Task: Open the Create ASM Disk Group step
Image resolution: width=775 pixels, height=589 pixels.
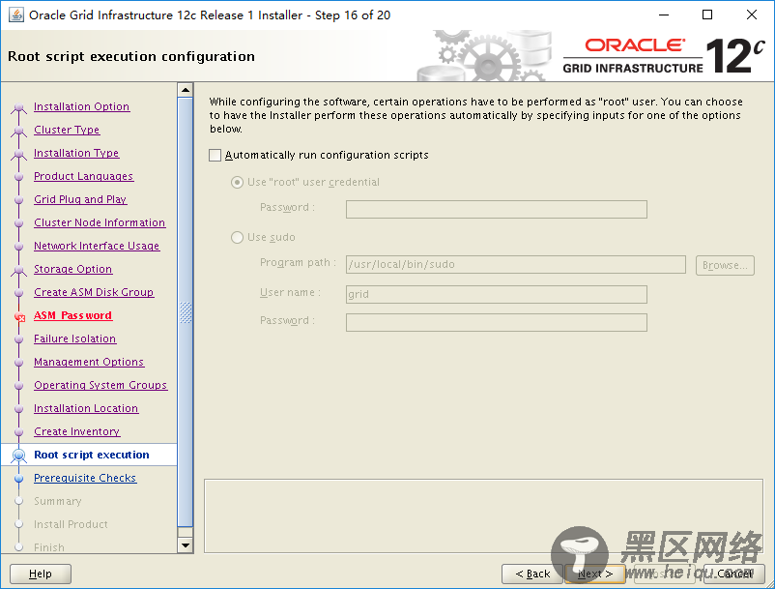Action: (94, 292)
